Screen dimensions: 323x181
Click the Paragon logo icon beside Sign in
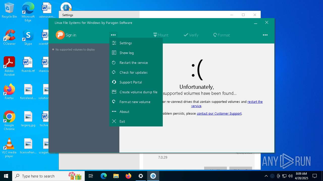point(60,35)
